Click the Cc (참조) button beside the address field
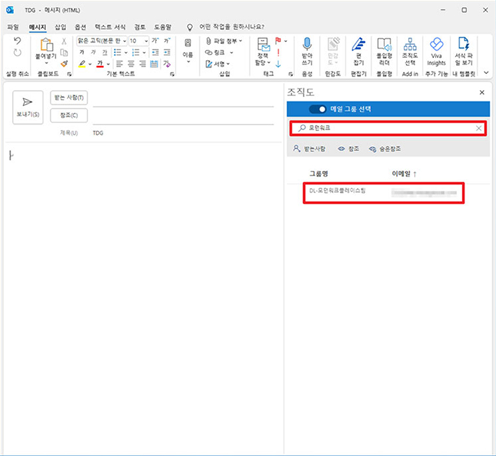Screen dimensions: 496x456 click(x=69, y=115)
